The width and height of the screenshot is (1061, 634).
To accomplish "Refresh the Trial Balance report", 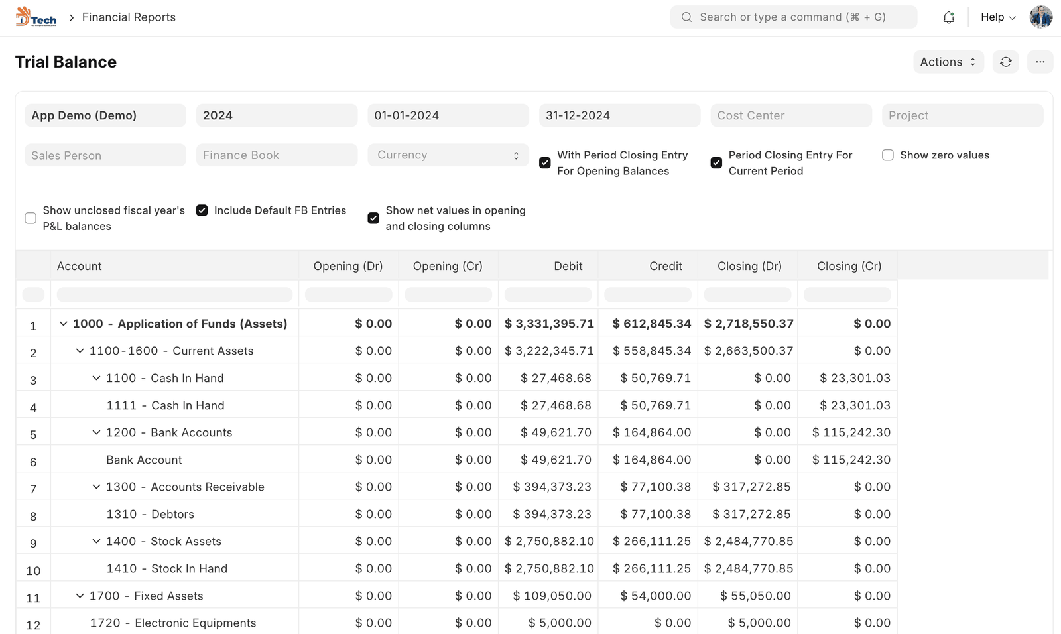I will pos(1005,62).
